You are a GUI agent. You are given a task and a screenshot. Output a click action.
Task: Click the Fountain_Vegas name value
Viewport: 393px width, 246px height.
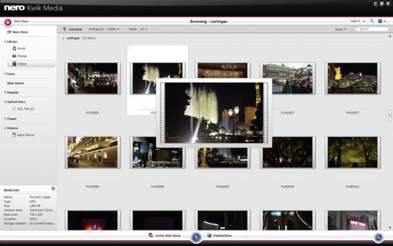pyautogui.click(x=40, y=197)
